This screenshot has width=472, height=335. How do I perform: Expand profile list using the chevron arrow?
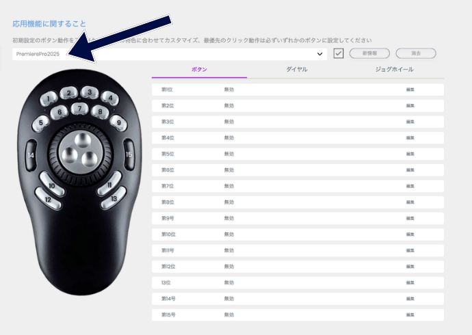[319, 53]
